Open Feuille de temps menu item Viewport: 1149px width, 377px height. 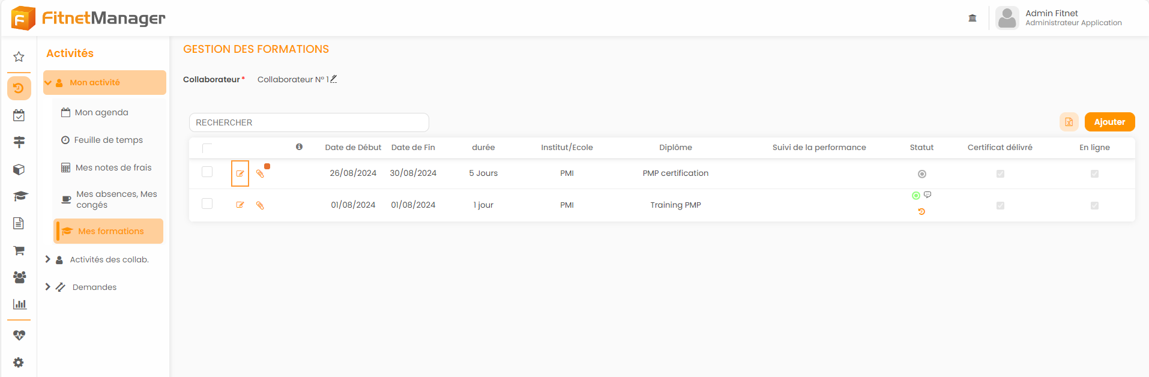108,140
